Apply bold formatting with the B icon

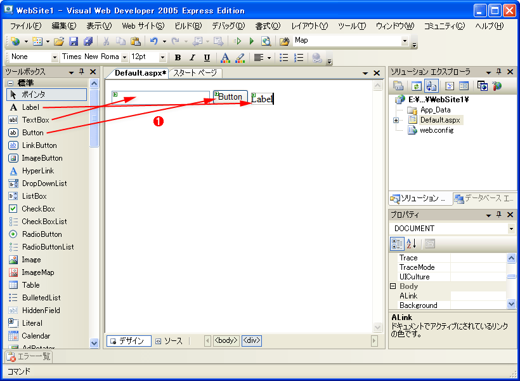(178, 58)
